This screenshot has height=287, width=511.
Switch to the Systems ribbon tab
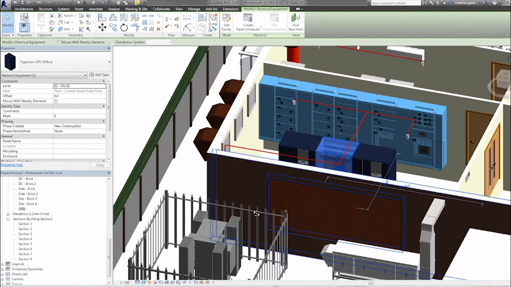coord(64,9)
